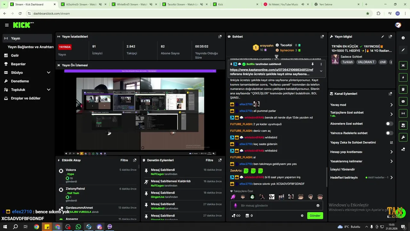Toggle the broadcast signal icon in right sidebar
The height and width of the screenshot is (231, 410).
pos(403,113)
